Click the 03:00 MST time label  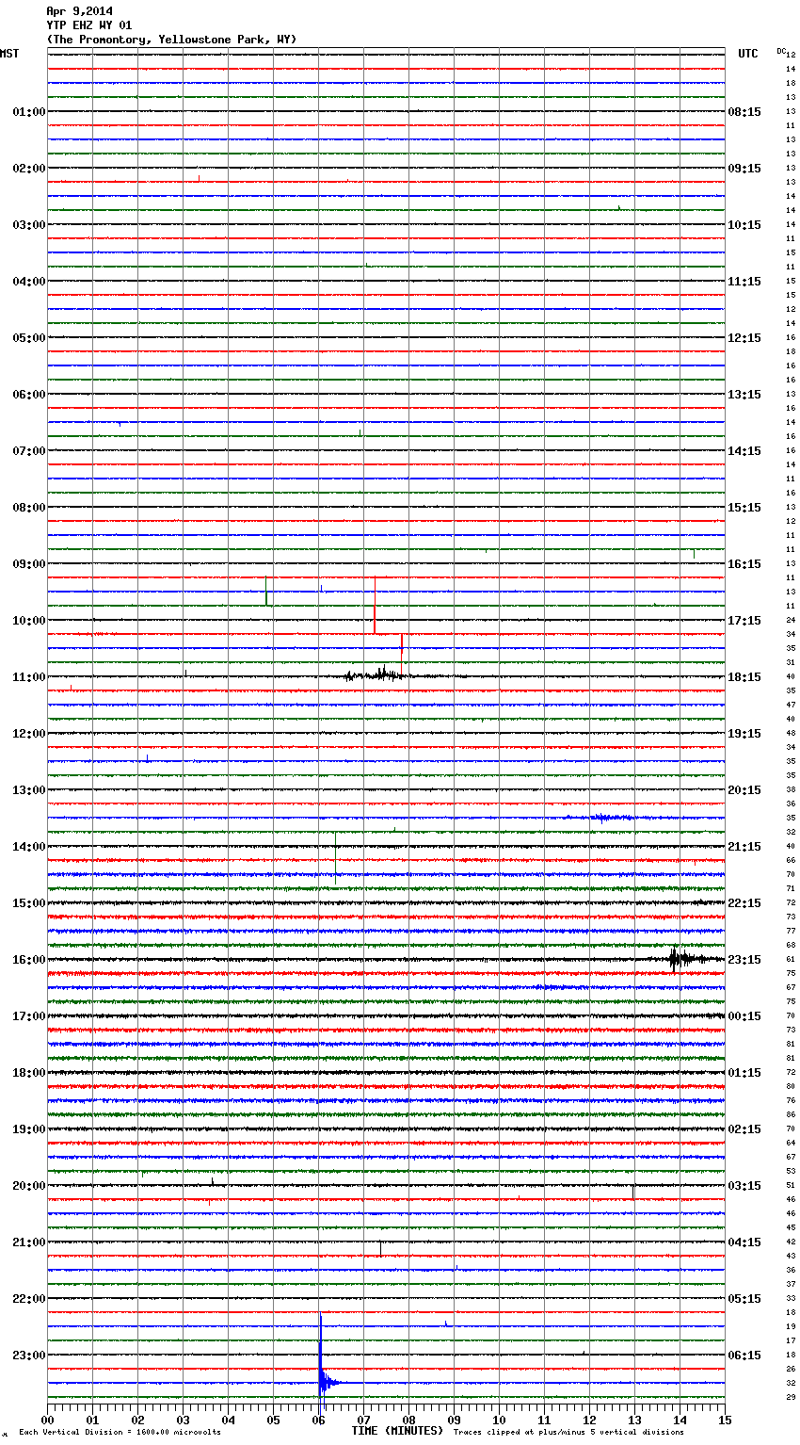point(29,225)
